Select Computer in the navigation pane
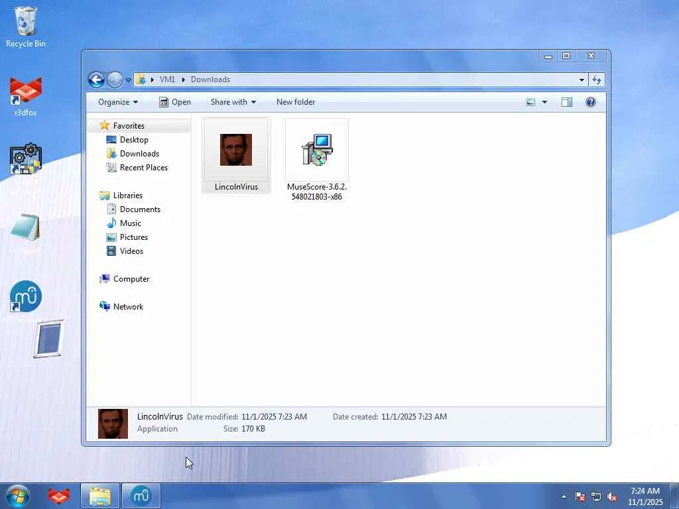The image size is (679, 509). (131, 279)
